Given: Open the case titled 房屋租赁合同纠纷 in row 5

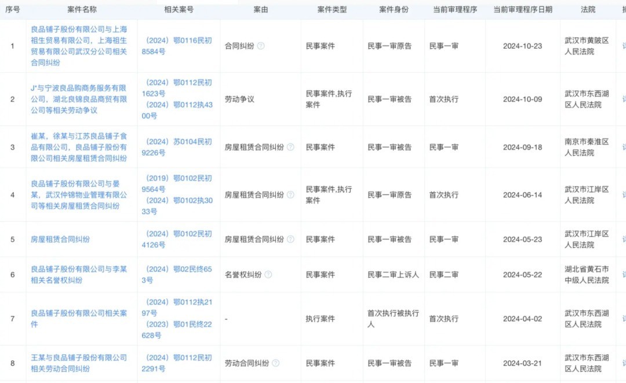Looking at the screenshot, I should point(60,239).
